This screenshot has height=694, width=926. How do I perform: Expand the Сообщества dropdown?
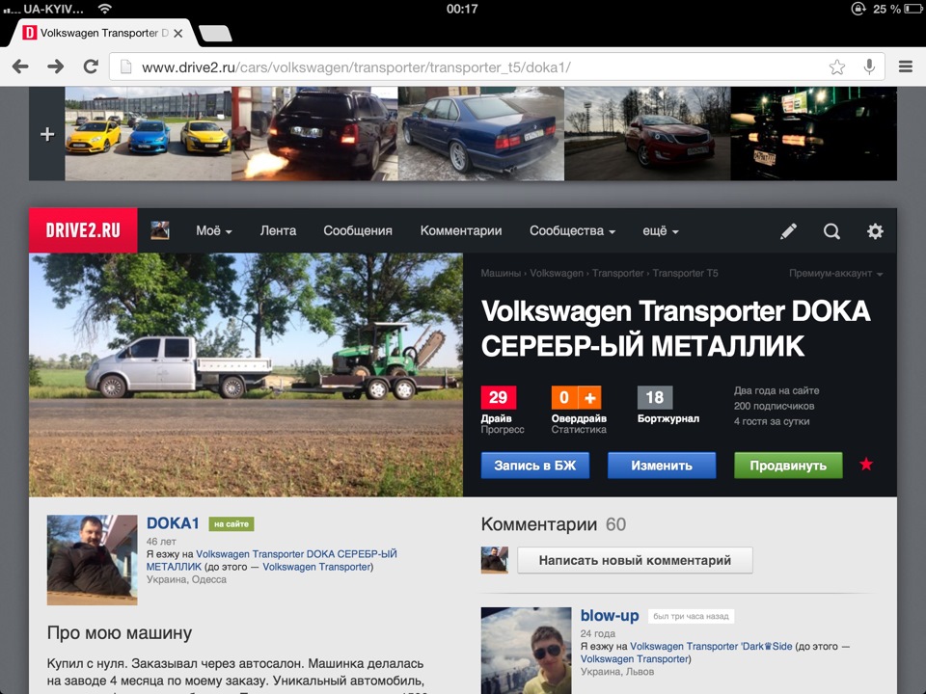point(572,230)
